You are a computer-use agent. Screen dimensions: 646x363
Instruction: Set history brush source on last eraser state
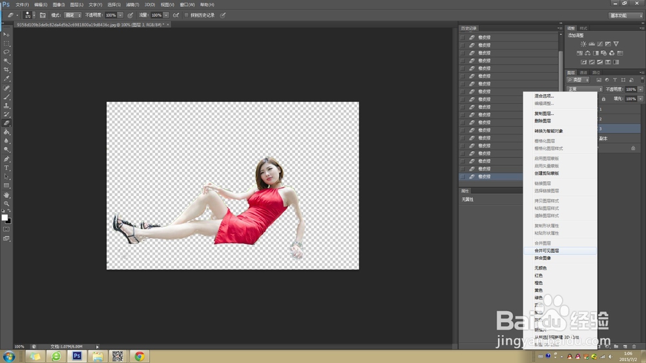click(463, 177)
